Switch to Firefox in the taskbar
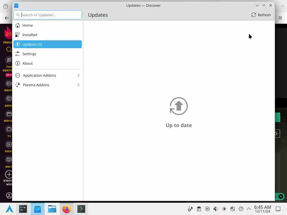Viewport: 287px width, 215px height. click(66, 209)
